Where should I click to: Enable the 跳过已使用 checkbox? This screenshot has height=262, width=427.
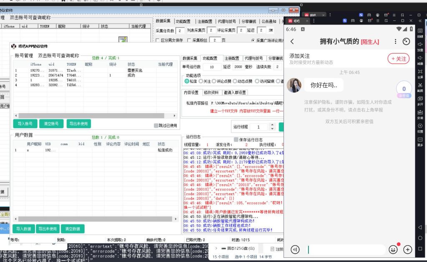point(156,125)
